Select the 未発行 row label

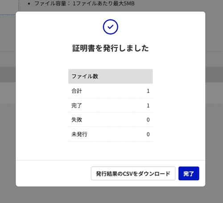pos(79,134)
